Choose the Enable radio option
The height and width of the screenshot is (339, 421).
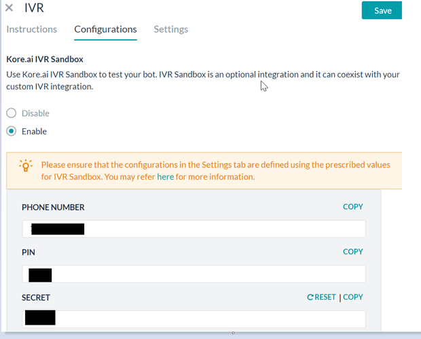[x=12, y=132]
